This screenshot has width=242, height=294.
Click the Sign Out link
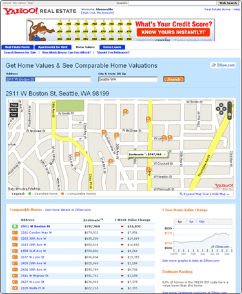[x=88, y=13]
